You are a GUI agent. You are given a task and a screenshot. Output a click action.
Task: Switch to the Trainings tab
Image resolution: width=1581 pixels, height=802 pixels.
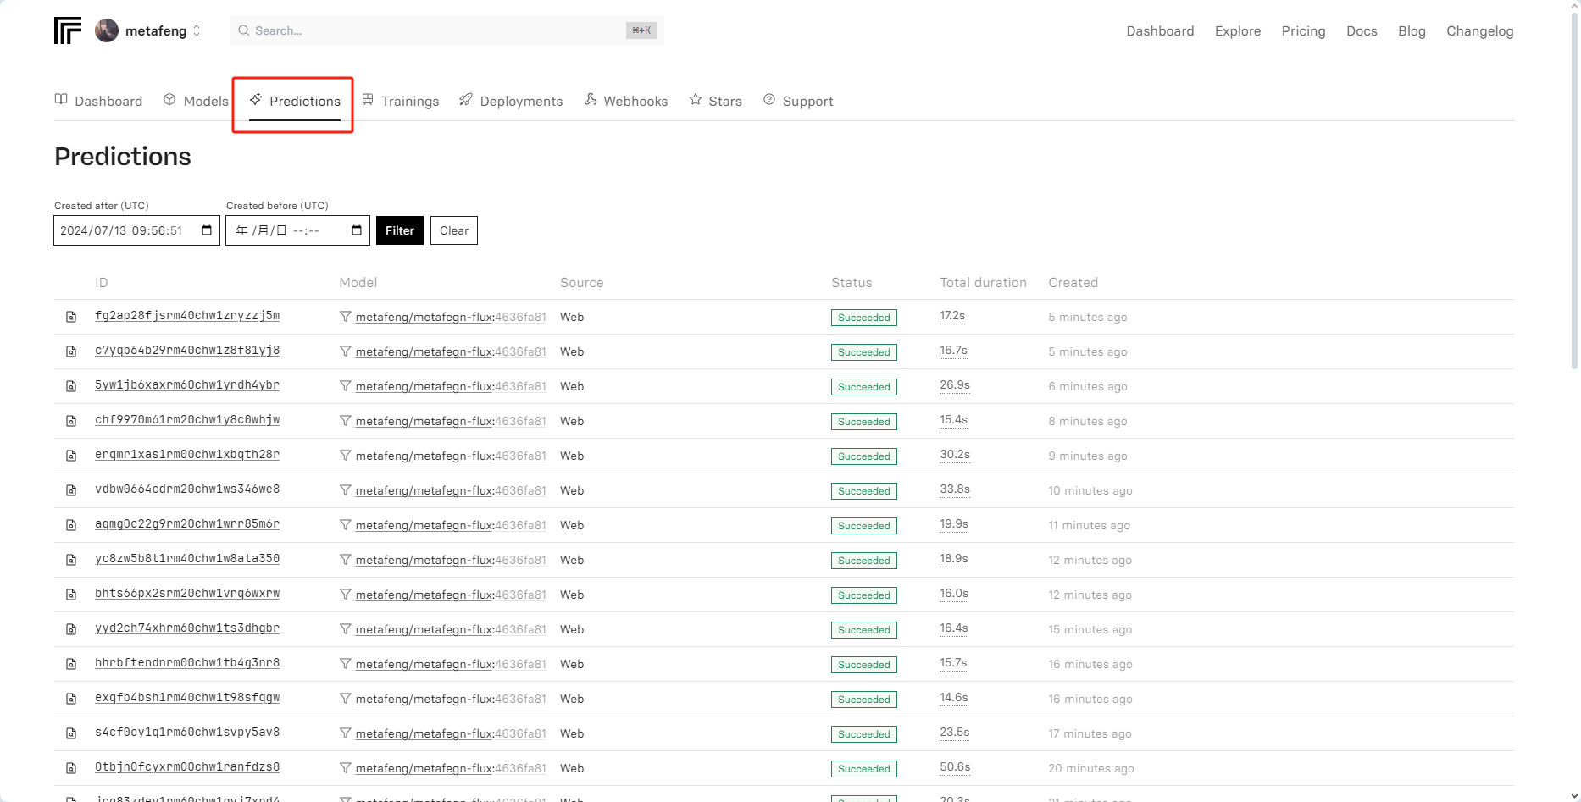[x=400, y=101]
